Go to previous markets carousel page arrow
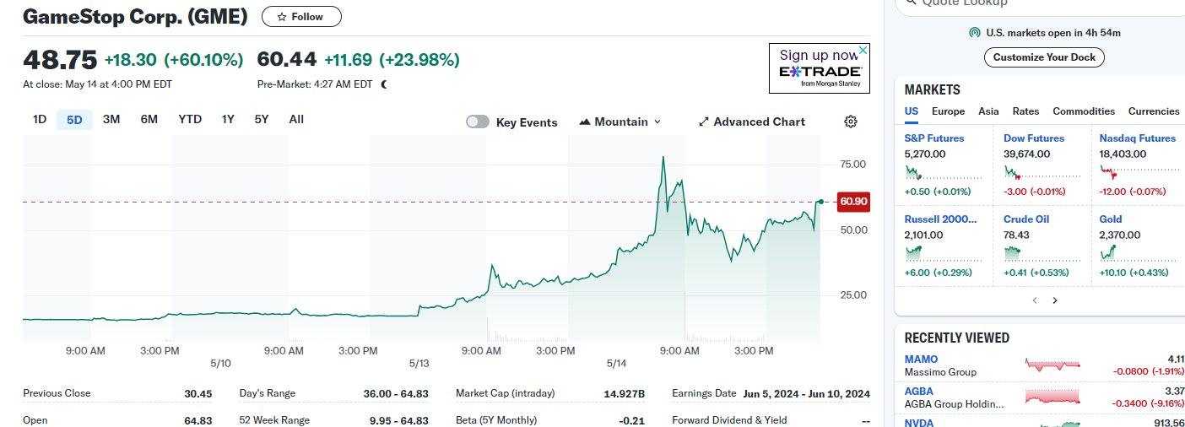 (x=1035, y=300)
